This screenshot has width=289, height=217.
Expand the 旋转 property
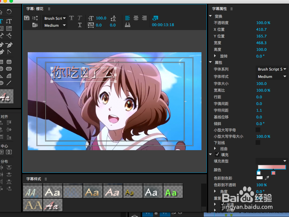click(215, 56)
